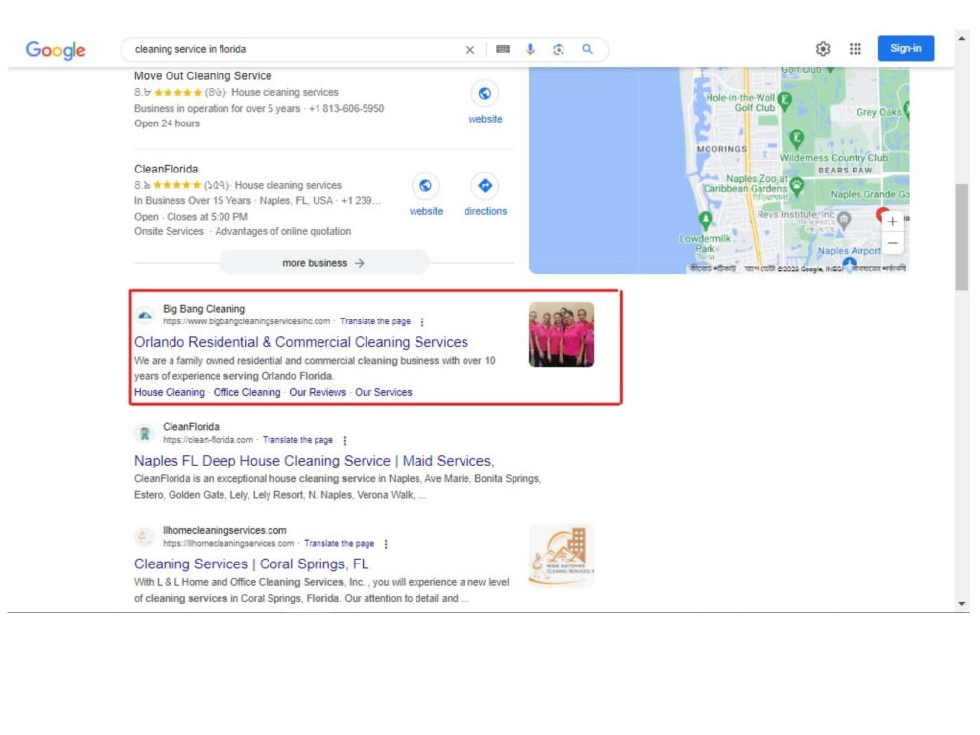This screenshot has width=980, height=735.
Task: Open the settings gear icon
Action: (823, 49)
